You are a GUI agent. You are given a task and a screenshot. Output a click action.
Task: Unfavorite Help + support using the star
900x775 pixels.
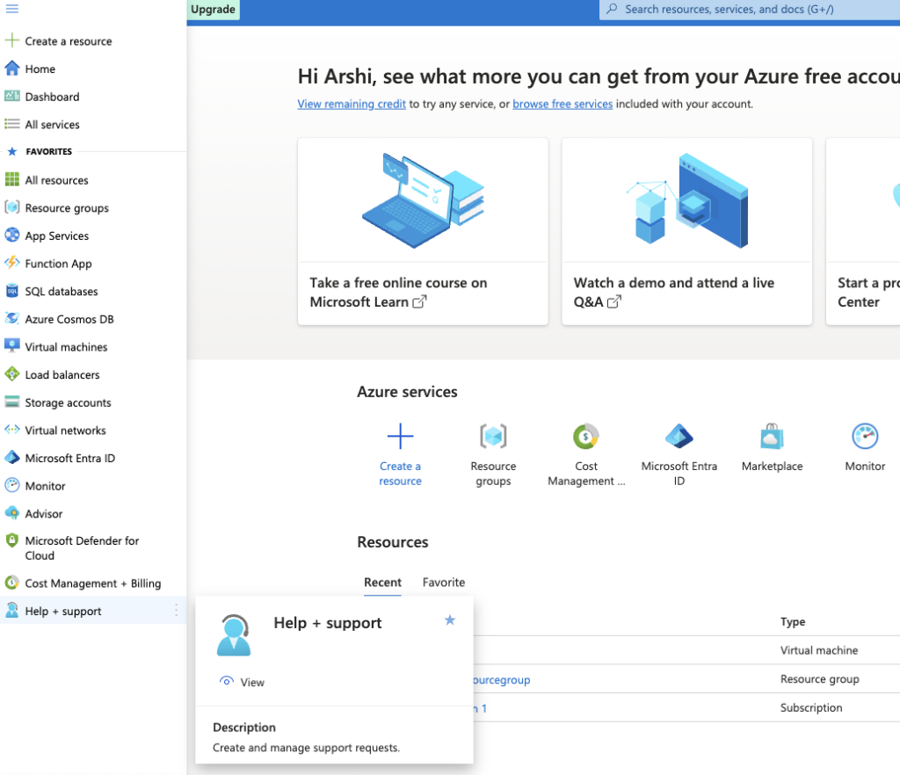(x=450, y=620)
